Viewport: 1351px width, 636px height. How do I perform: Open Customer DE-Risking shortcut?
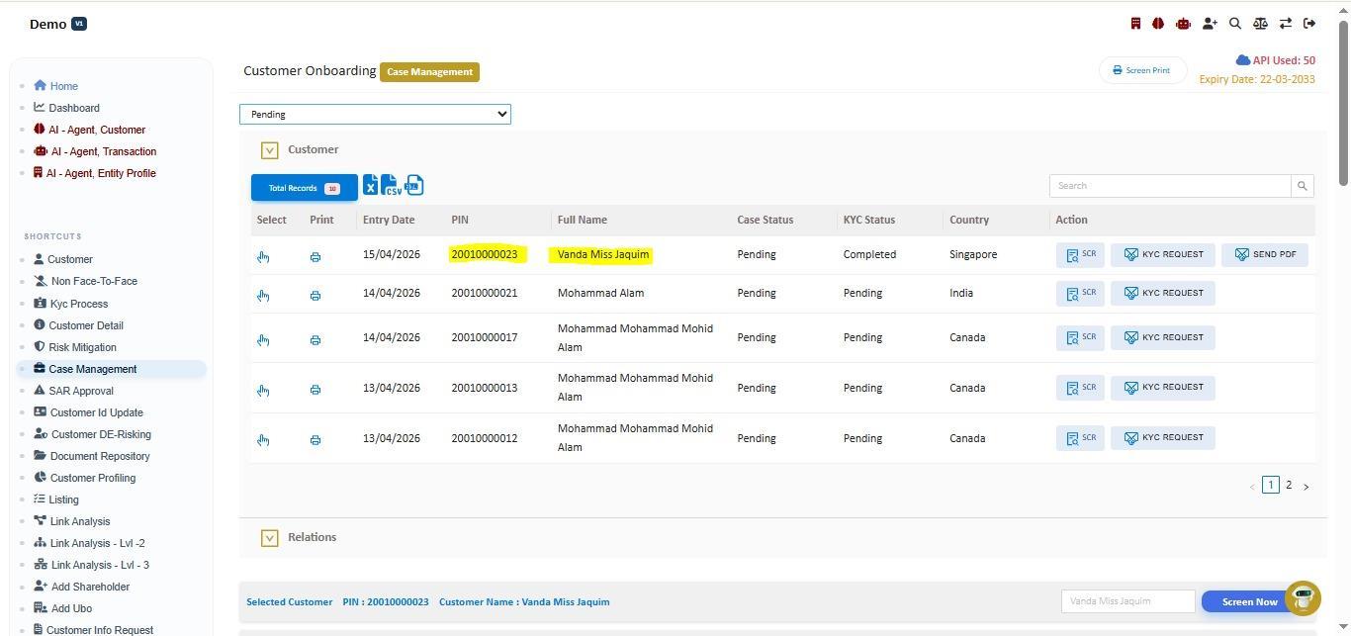pyautogui.click(x=92, y=434)
